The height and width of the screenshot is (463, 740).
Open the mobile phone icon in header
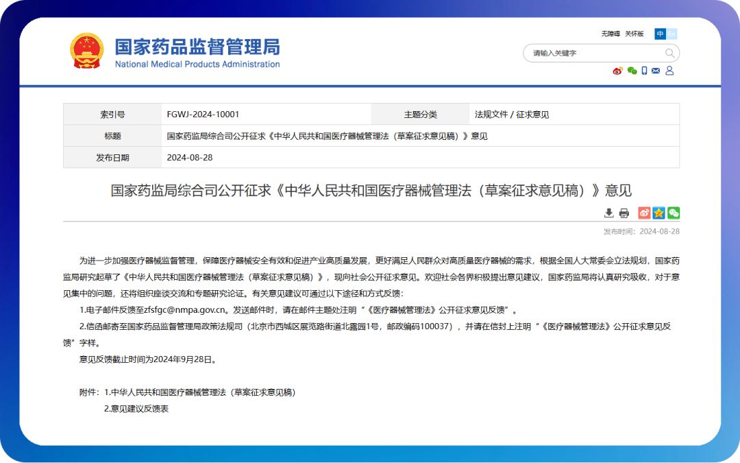click(x=644, y=71)
